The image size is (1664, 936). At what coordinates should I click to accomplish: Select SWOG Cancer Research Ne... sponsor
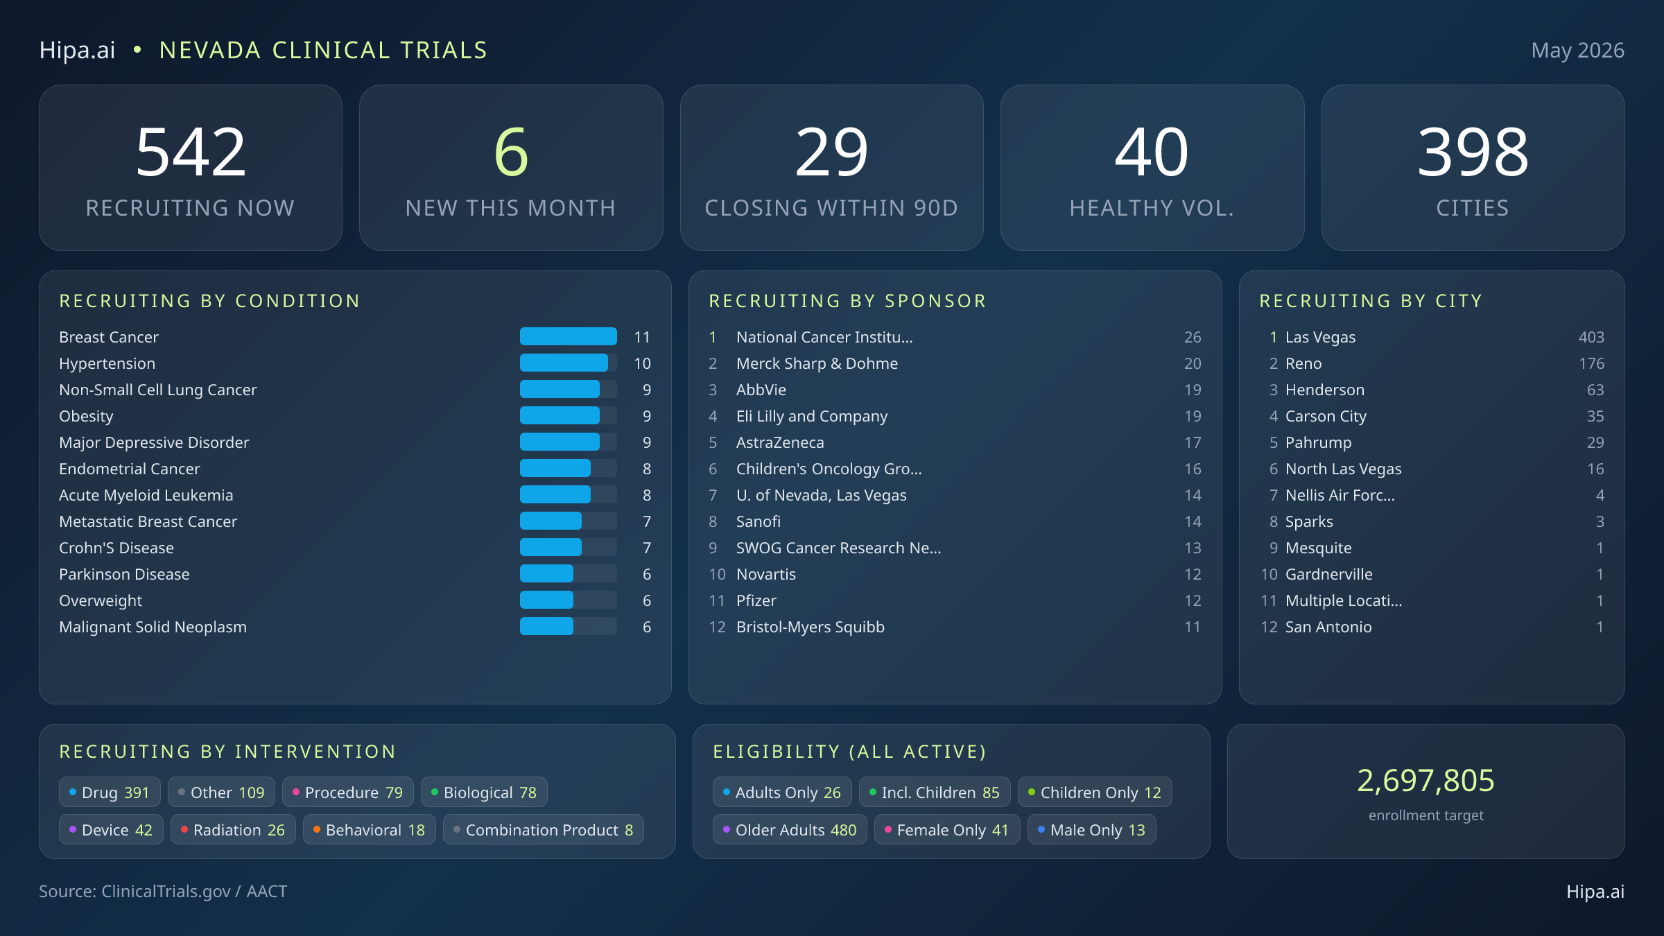pos(955,548)
